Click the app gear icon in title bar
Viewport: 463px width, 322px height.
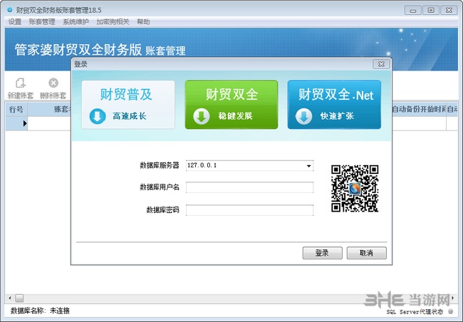pyautogui.click(x=10, y=10)
